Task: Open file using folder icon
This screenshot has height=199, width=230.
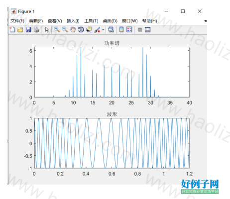Action: (x=20, y=30)
